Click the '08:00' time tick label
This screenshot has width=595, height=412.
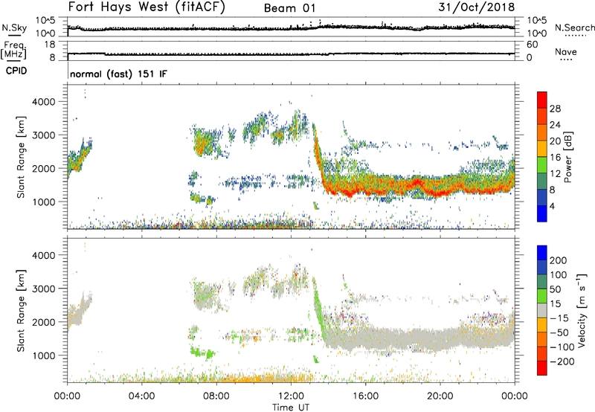tap(216, 396)
